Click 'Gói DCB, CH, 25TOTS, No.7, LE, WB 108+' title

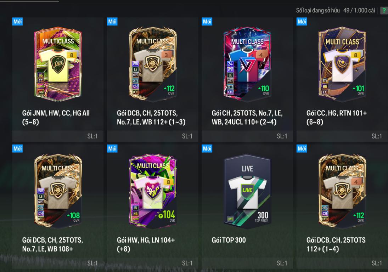tap(52, 245)
